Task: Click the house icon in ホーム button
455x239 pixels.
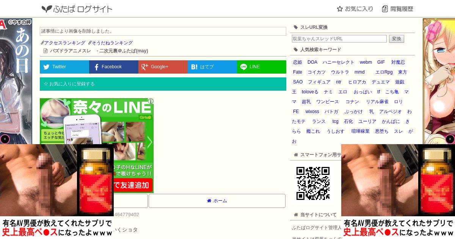Action: (x=209, y=201)
